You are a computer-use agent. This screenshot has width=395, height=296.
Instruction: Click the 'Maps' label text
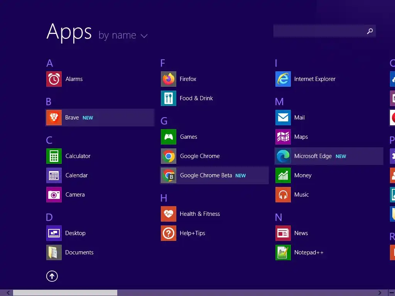[301, 137]
